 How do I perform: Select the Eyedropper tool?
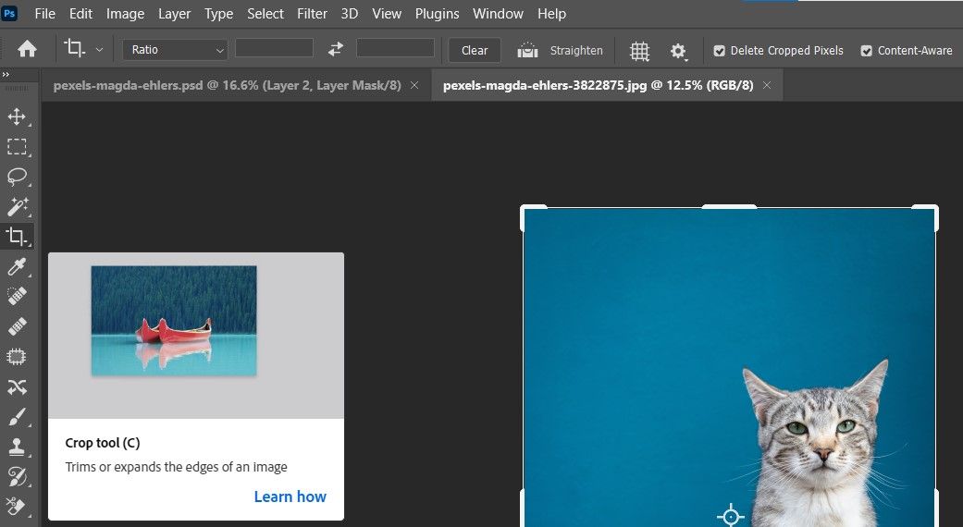(x=17, y=267)
